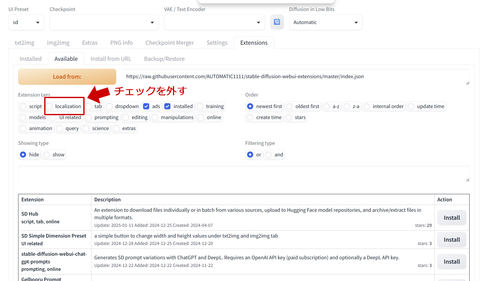Expand the Checkpoint dropdown
Screen dimensions: 487x281
point(104,22)
